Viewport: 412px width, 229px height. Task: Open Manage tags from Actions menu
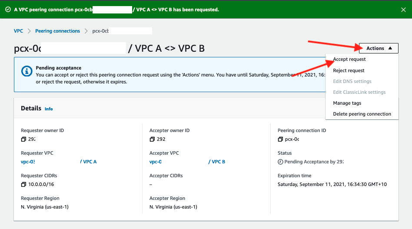click(347, 103)
